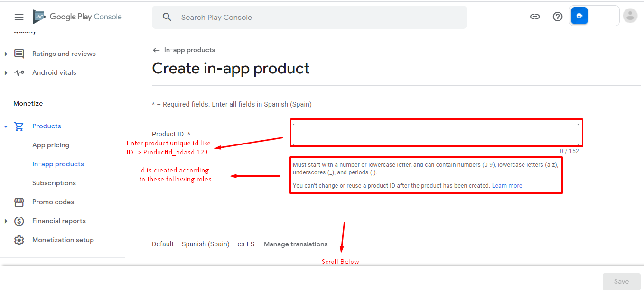Focus the Product ID text field
The width and height of the screenshot is (644, 298).
[435, 135]
